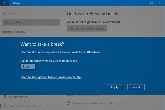This screenshot has height=110, width=165.
Task: Click the For developers tools icon
Action: tap(5, 97)
